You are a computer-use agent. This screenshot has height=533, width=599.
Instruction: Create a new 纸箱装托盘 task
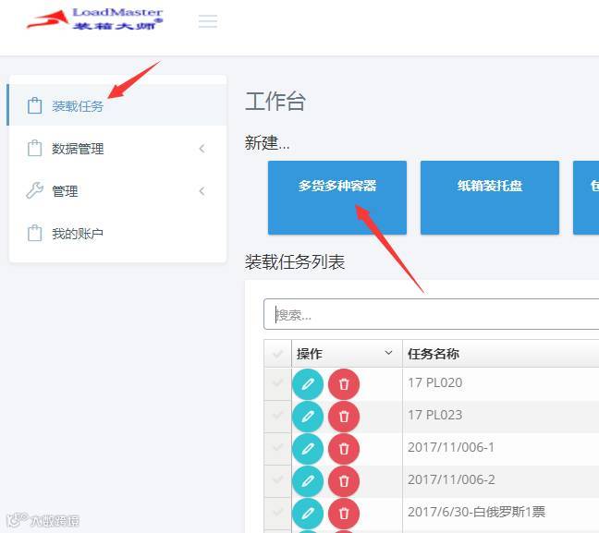pyautogui.click(x=490, y=198)
